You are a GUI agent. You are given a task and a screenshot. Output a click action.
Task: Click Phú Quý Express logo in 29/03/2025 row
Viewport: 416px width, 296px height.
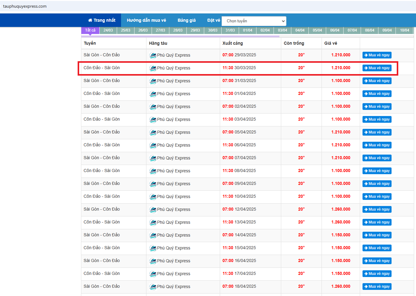tap(153, 55)
